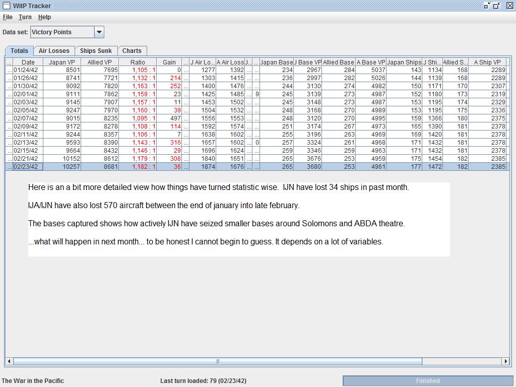Click J Base VP value 3680
Viewport: 516px width, 387px height.
pos(307,166)
